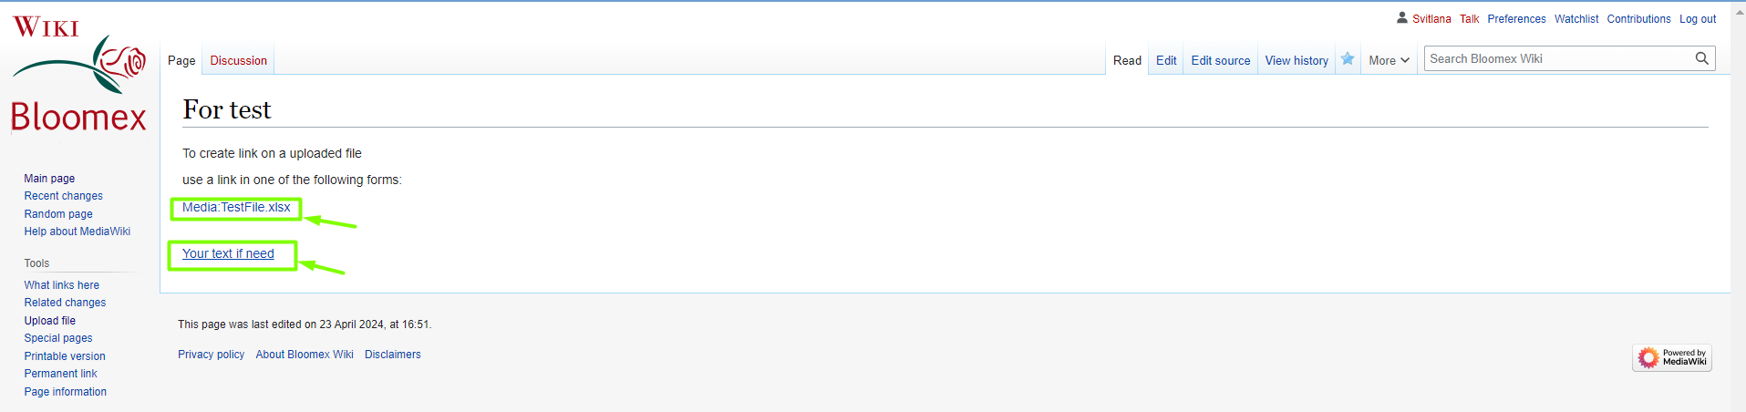Click the Log out link

pos(1698,18)
